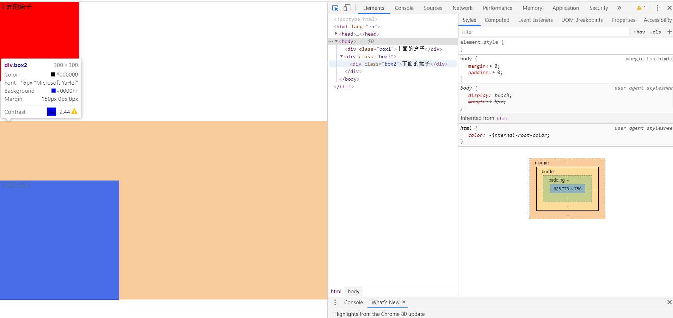
Task: Click the contrast warning triangle icon
Action: 74,111
